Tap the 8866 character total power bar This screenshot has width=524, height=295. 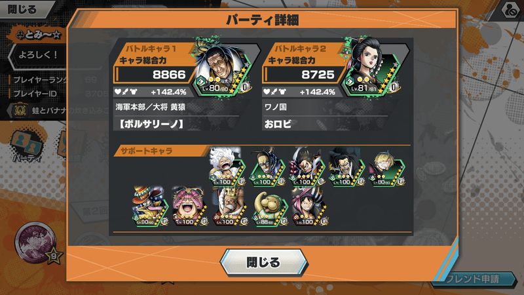point(154,74)
